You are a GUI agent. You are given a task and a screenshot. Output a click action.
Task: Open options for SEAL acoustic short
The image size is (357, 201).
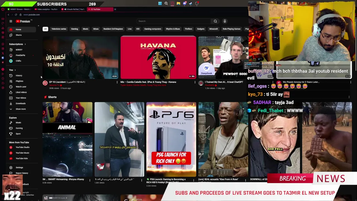pos(245,180)
